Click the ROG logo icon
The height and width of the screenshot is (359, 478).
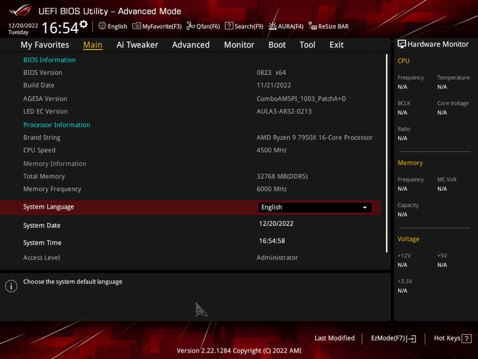pyautogui.click(x=20, y=10)
